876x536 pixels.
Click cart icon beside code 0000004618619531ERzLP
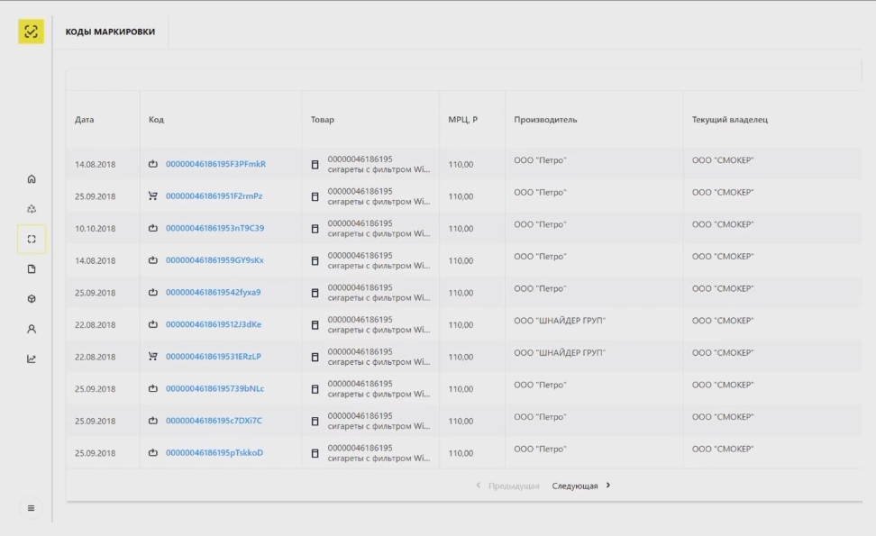pos(153,356)
